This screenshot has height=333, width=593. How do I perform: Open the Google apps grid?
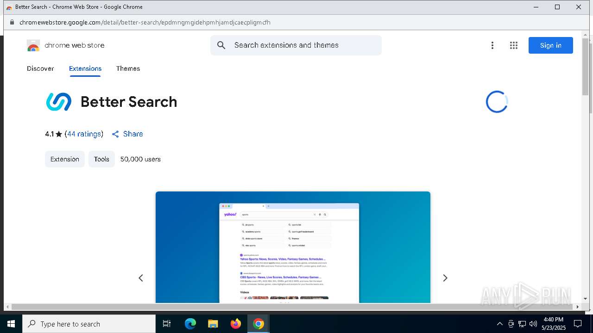coord(514,45)
